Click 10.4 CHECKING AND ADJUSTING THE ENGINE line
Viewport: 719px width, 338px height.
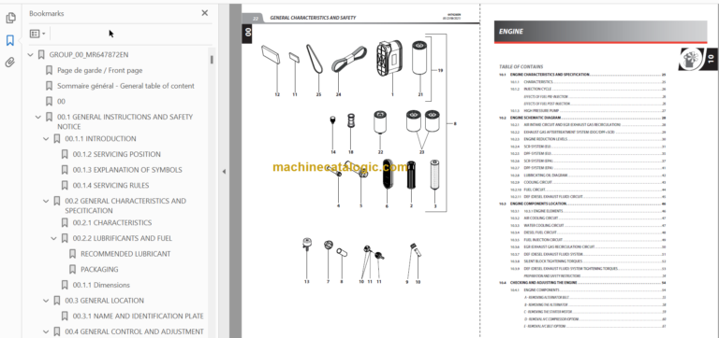(582, 283)
